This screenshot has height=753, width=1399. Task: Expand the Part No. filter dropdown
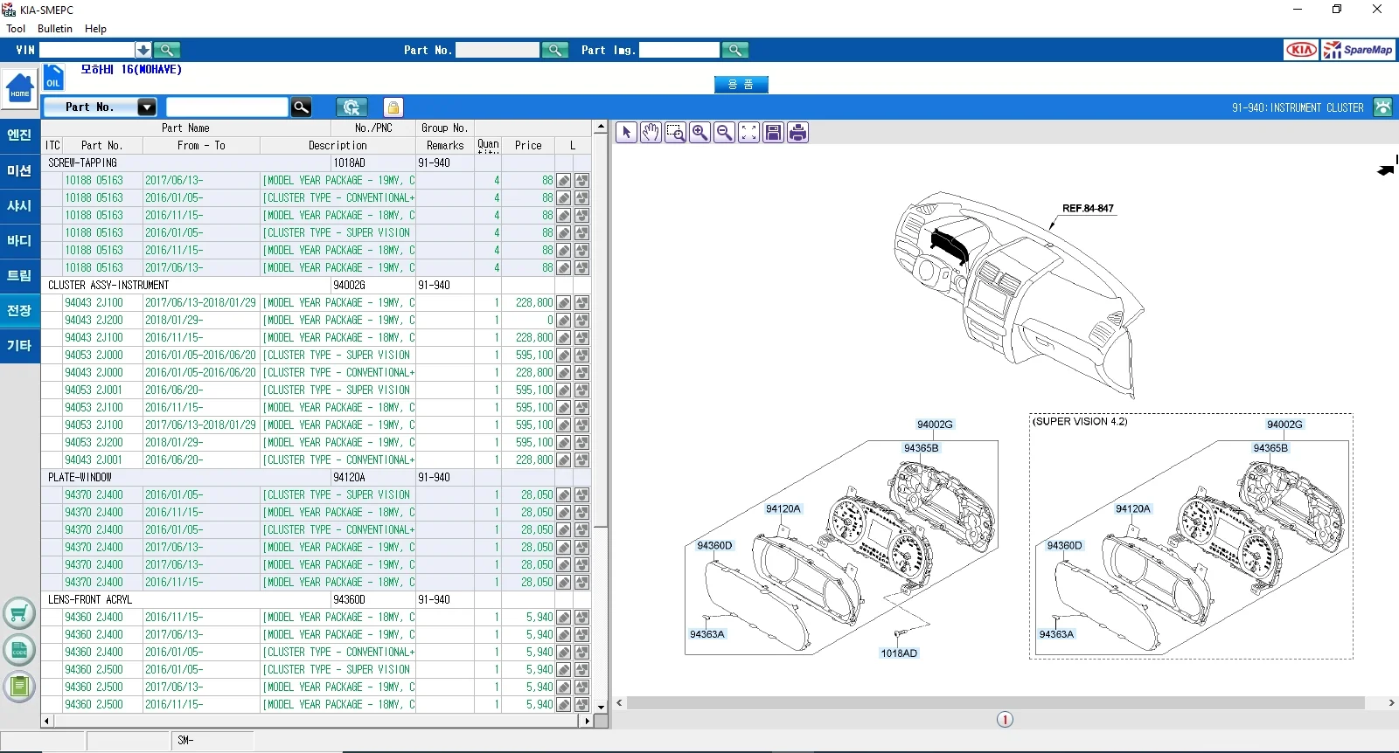click(147, 107)
